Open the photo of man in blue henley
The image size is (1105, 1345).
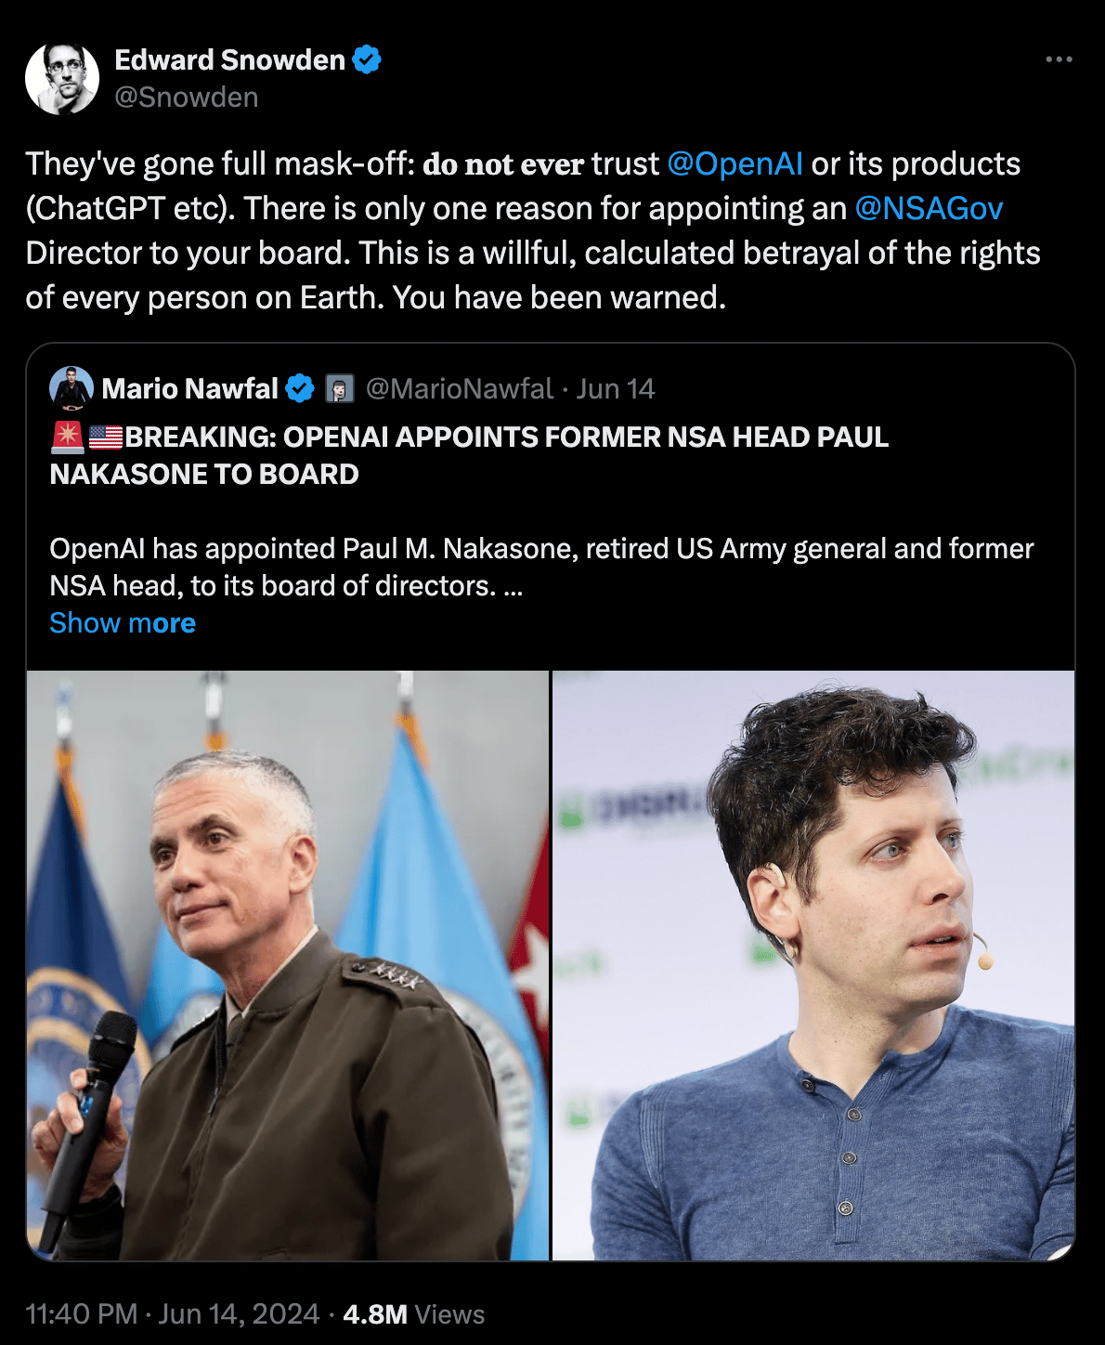click(x=813, y=965)
